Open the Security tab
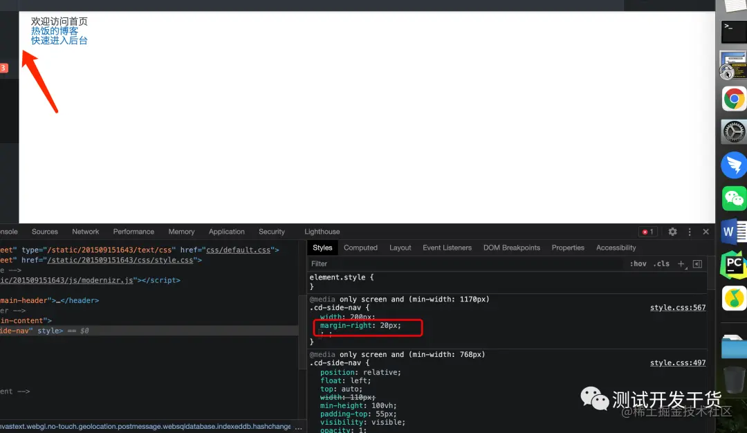Image resolution: width=747 pixels, height=433 pixels. click(x=272, y=232)
